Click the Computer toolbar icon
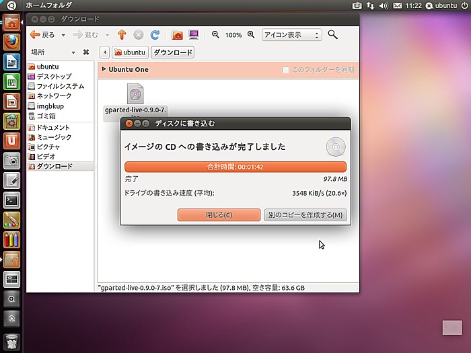Screen dimensions: 471x353 point(194,34)
